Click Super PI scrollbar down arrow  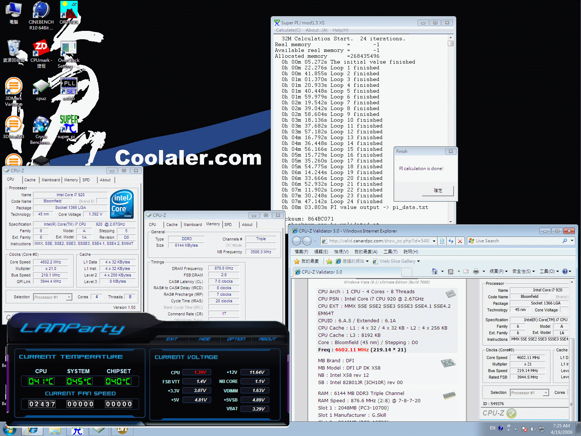click(451, 222)
